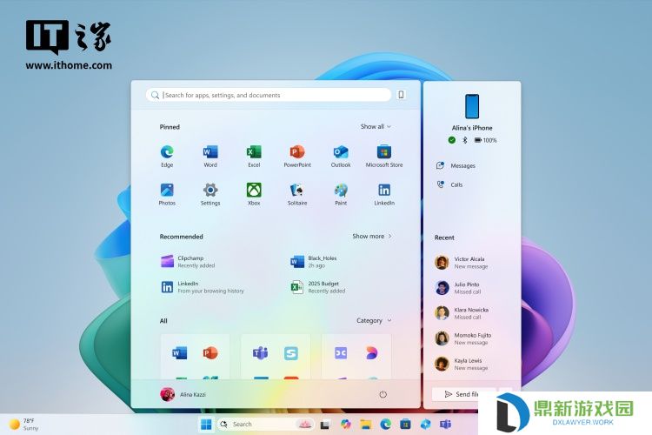
Task: Launch the Xbox app
Action: 254,194
